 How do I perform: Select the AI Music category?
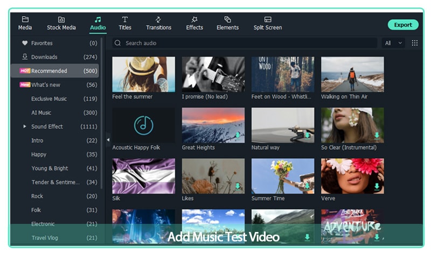point(55,112)
